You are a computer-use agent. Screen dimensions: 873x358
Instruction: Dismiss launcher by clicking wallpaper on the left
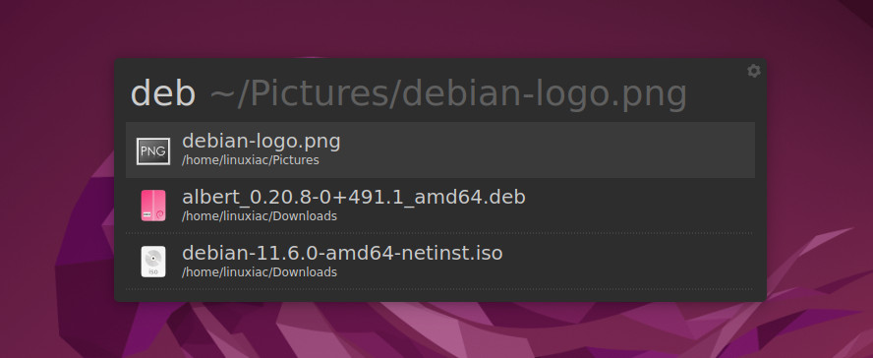tap(56, 178)
